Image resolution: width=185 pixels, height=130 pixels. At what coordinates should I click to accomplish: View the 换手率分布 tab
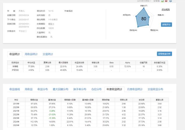point(80,89)
